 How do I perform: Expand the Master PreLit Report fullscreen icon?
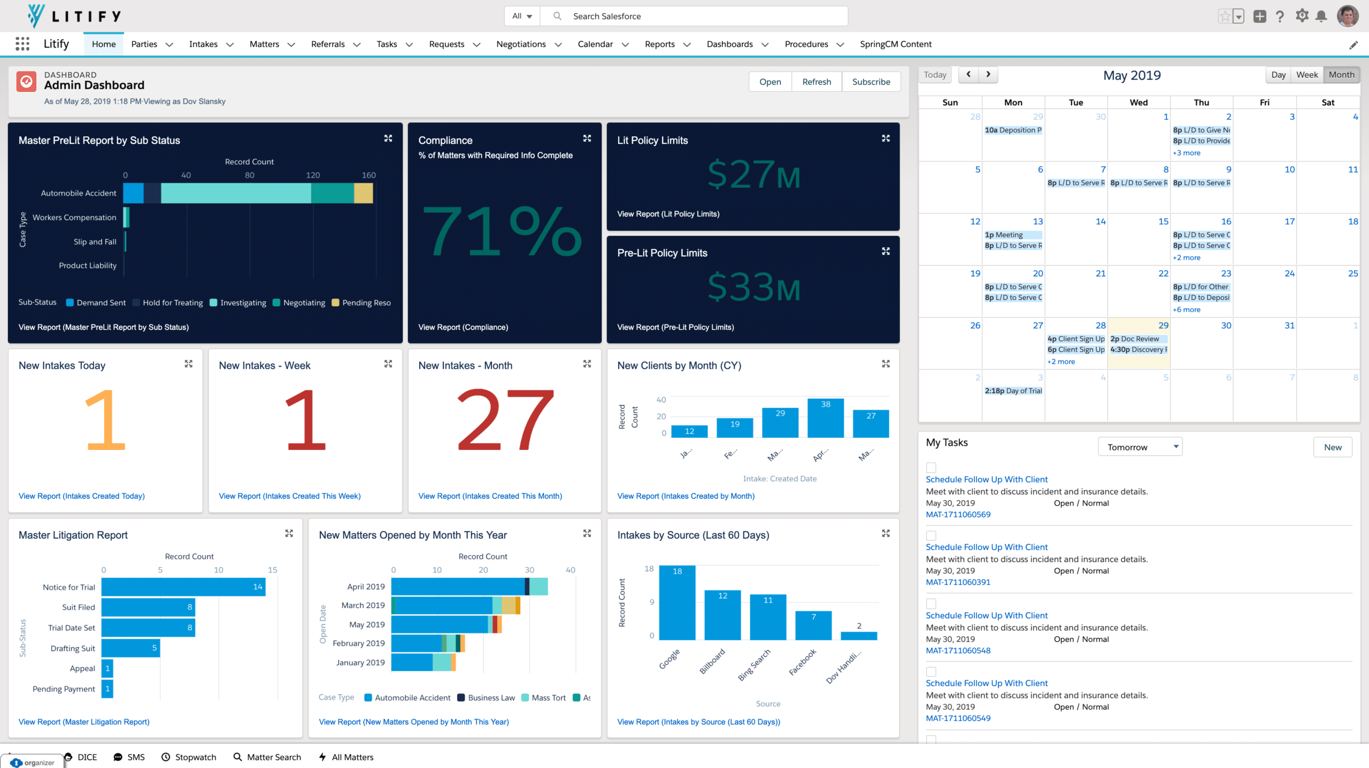[387, 138]
